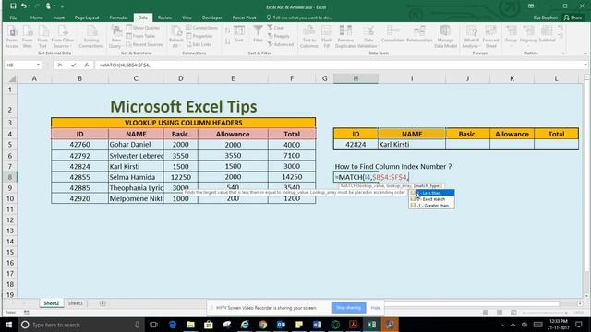This screenshot has width=591, height=332.
Task: Switch to the Page Layout tab
Action: tap(87, 18)
